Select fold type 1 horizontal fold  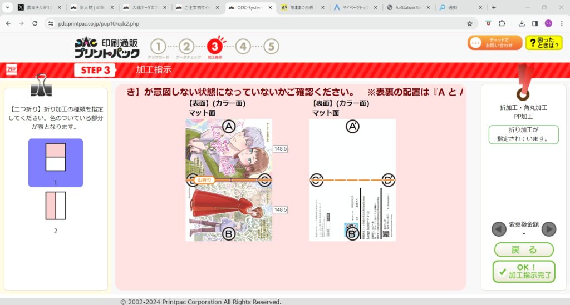pos(56,157)
